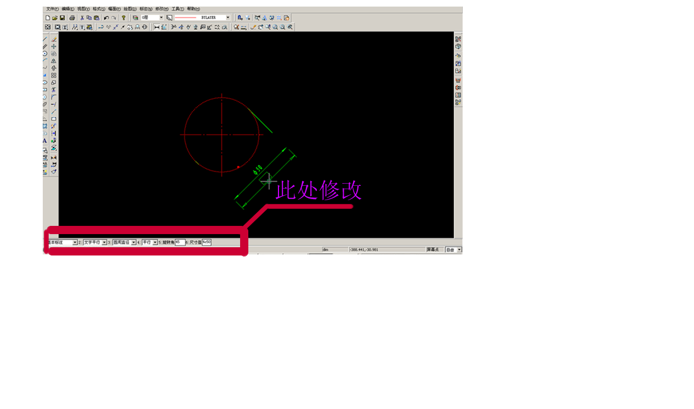Create a new file with New icon
The image size is (694, 409).
[x=48, y=18]
